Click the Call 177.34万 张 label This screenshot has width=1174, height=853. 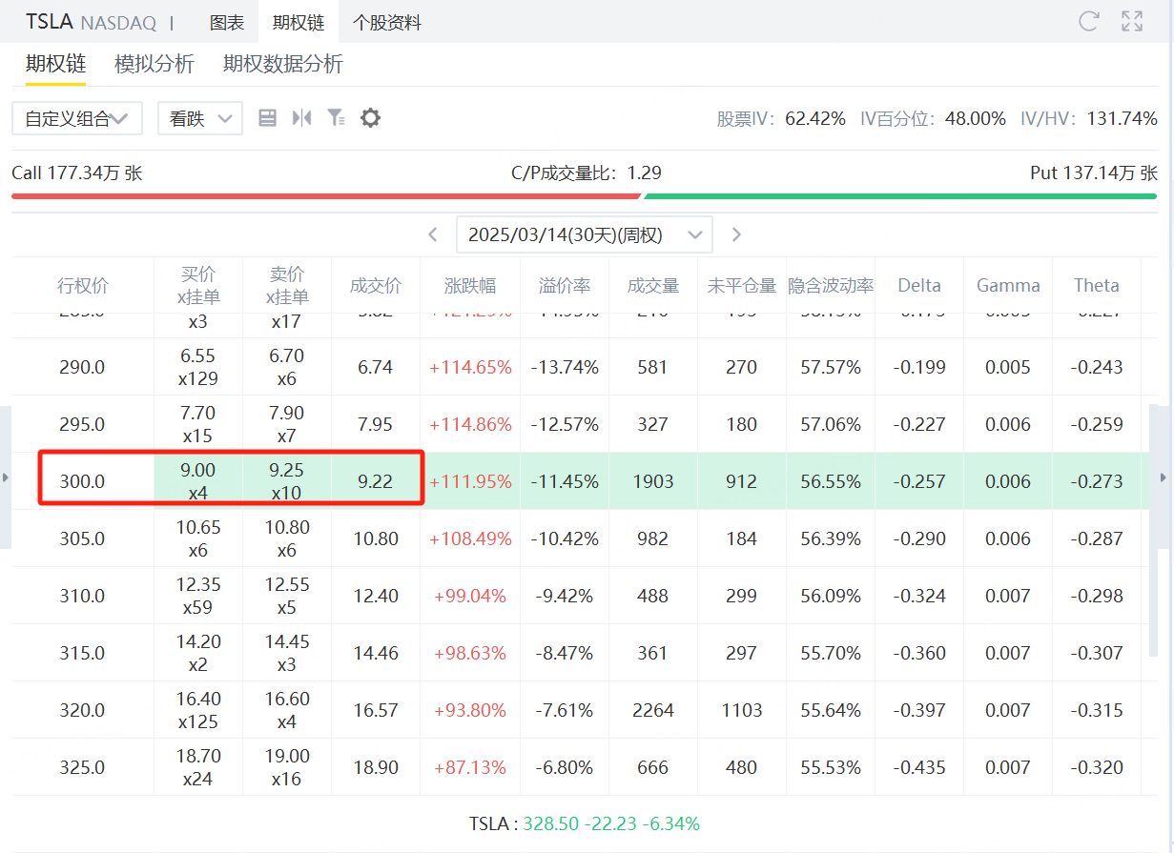point(77,173)
